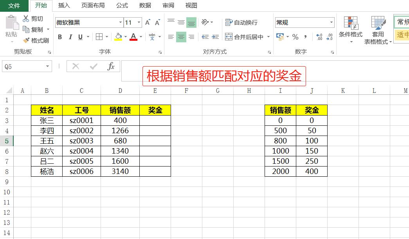This screenshot has width=409, height=239.
Task: Decrease font size with the smaller A icon
Action: (x=157, y=22)
